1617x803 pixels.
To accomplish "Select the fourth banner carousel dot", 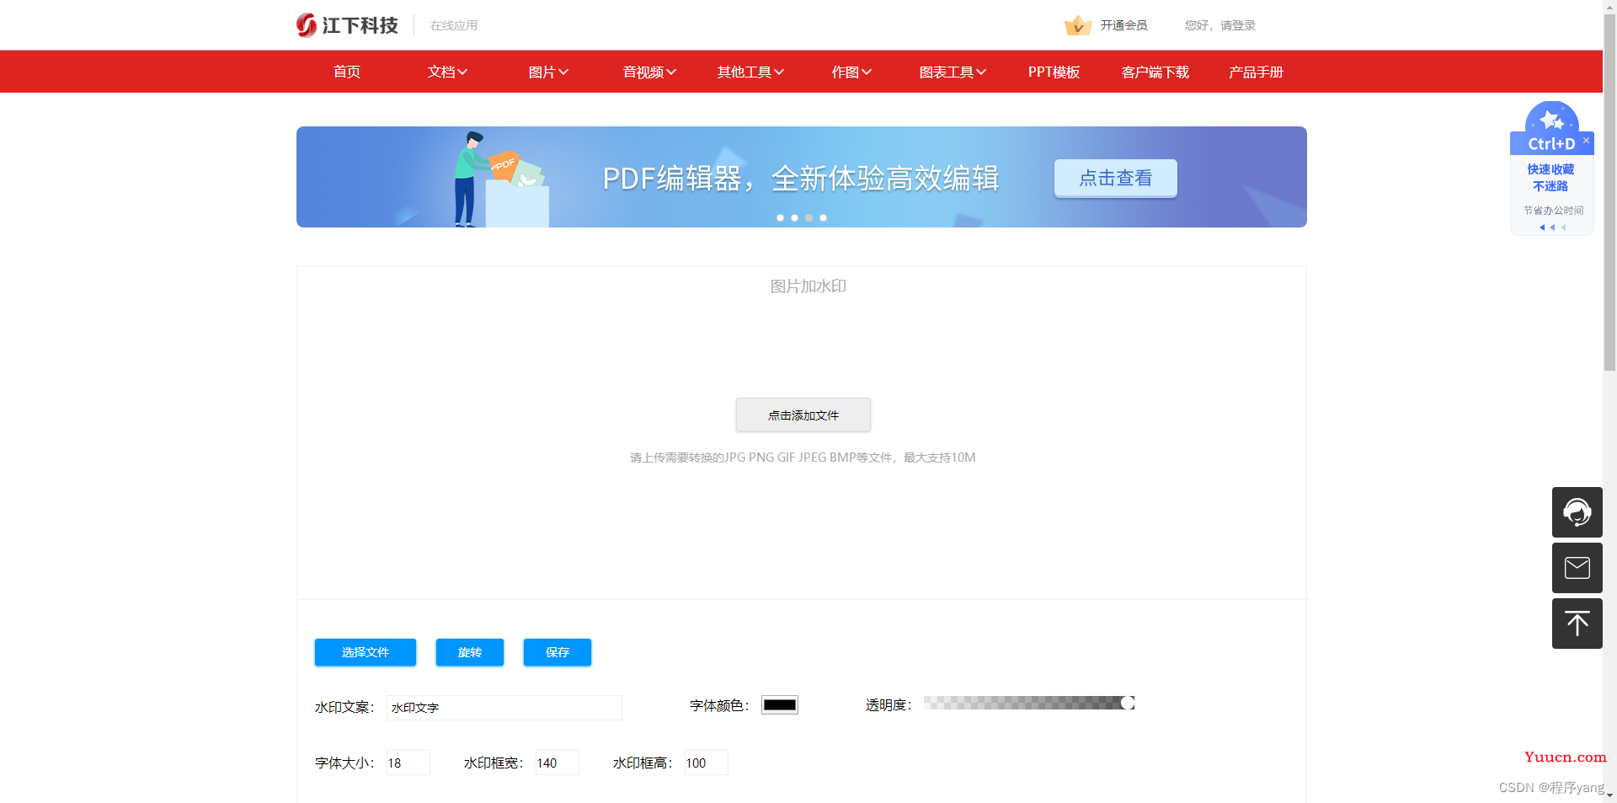I will pos(823,217).
